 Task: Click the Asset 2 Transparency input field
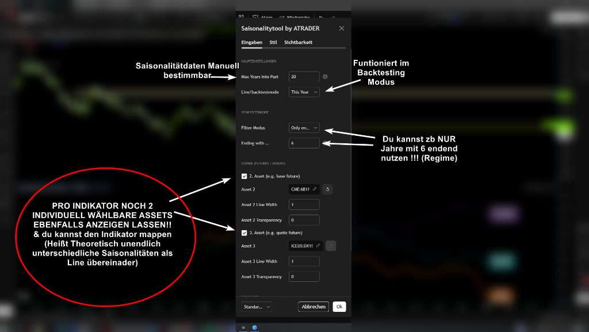(304, 220)
